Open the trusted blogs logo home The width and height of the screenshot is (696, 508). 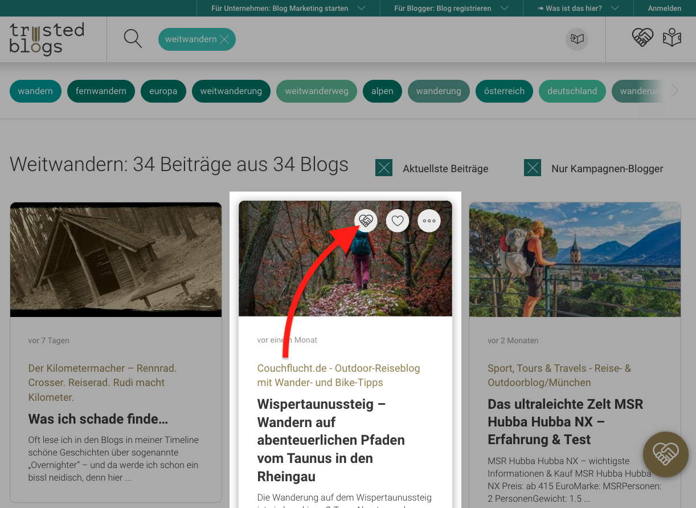(47, 39)
